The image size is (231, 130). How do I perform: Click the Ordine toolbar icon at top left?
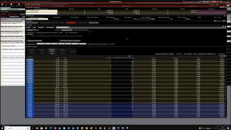point(2,5)
